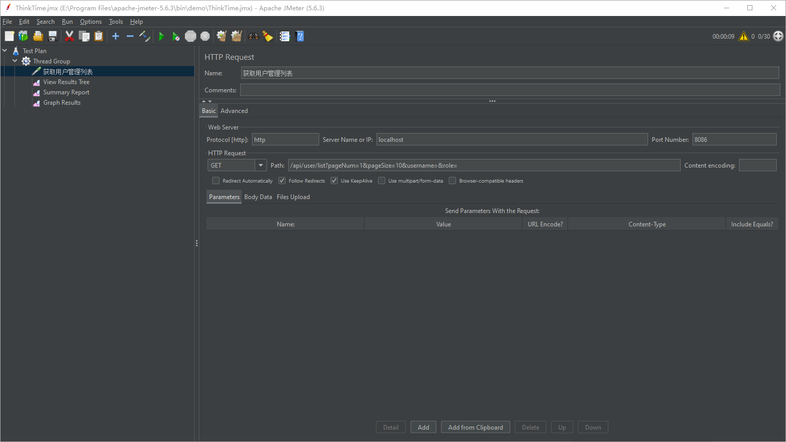This screenshot has height=442, width=786.
Task: Start the test with green arrow
Action: (162, 36)
